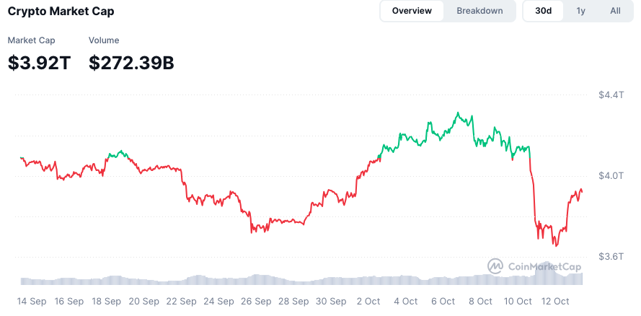
Task: Switch to the Overview tab
Action: click(x=412, y=11)
